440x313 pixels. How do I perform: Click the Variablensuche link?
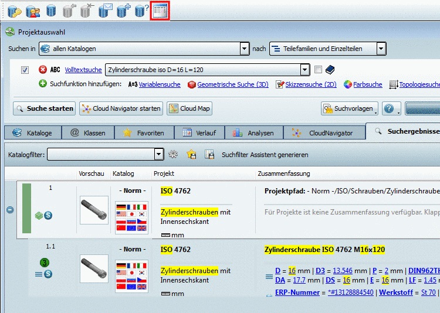click(x=160, y=84)
